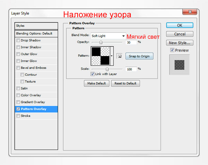Screen dimensions: 208x165
Task: Toggle Link with Layer checkbox
Action: (93, 74)
